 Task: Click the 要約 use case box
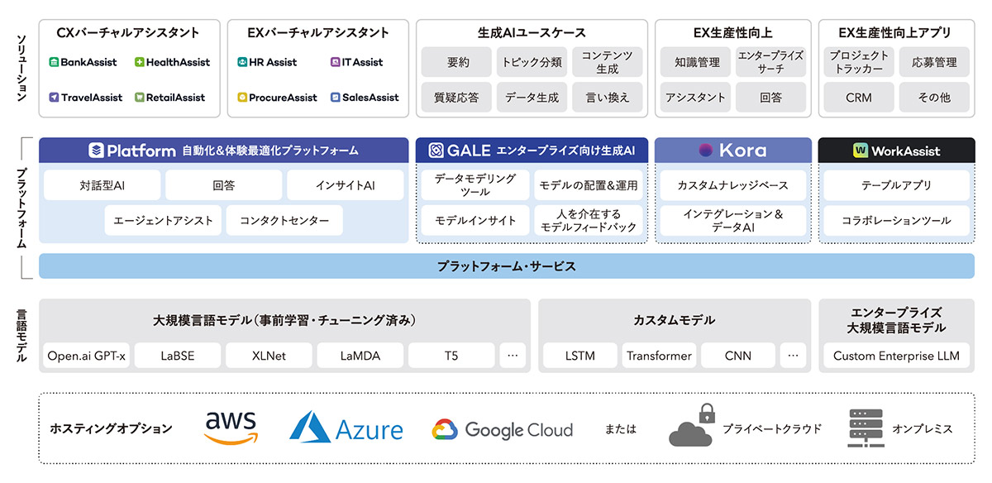(457, 62)
